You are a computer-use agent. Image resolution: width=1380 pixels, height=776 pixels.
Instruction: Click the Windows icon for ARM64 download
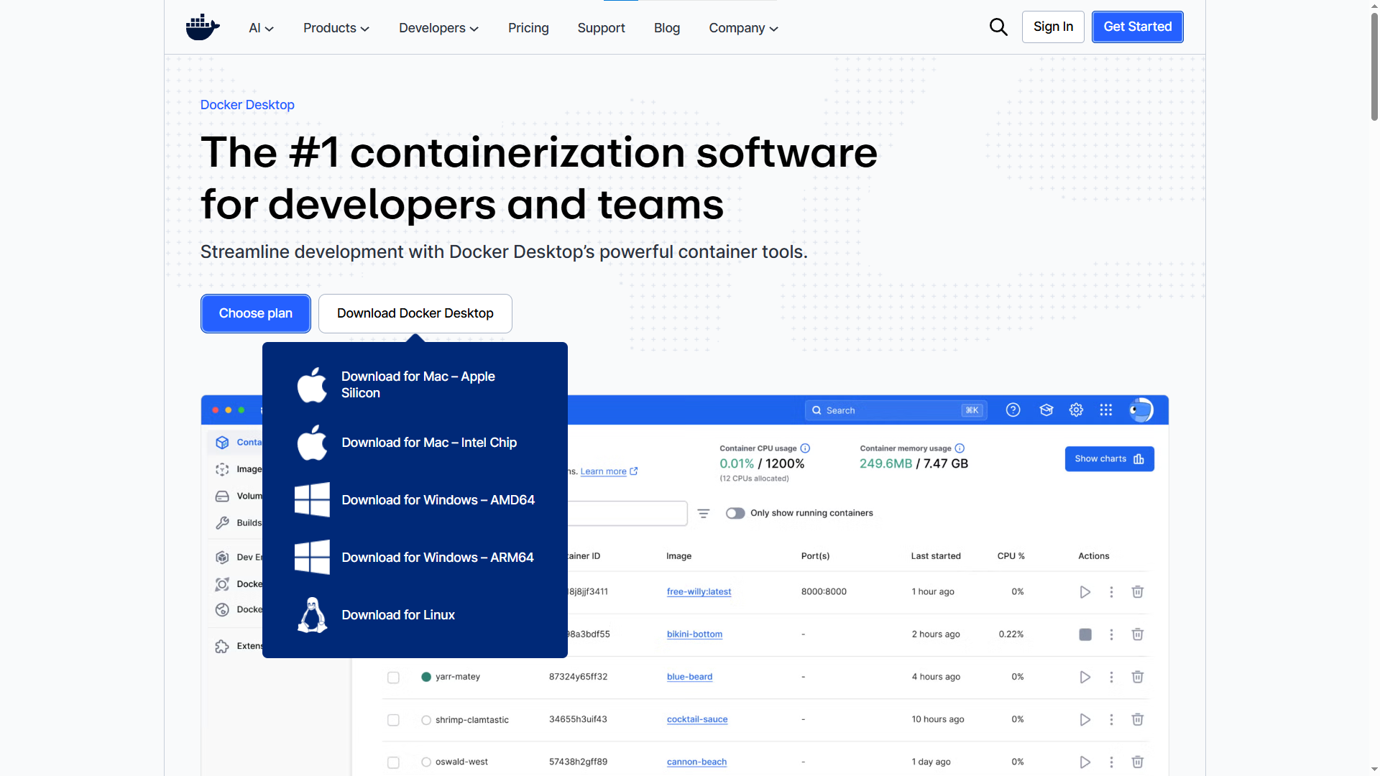coord(312,558)
